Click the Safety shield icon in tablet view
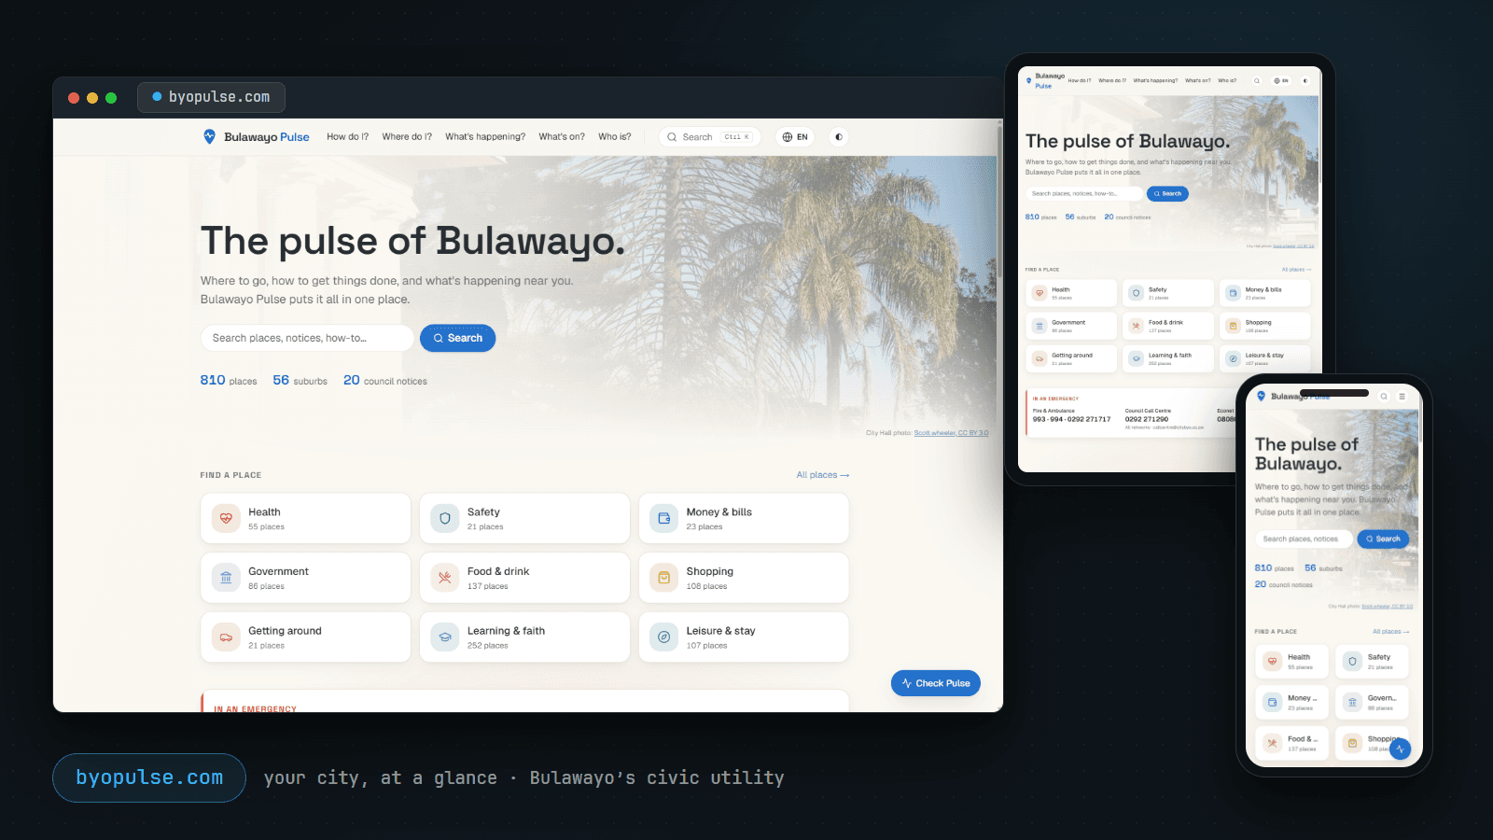 (x=1136, y=293)
